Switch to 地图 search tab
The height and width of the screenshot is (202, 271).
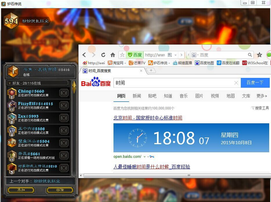[231, 96]
